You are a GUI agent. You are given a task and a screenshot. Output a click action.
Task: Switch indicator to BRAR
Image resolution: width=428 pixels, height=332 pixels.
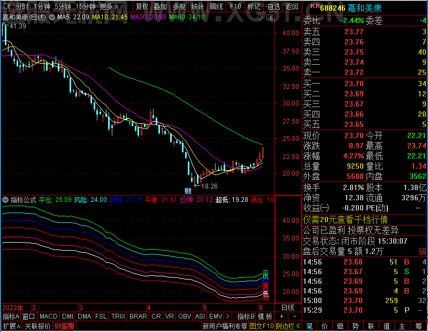tap(138, 316)
